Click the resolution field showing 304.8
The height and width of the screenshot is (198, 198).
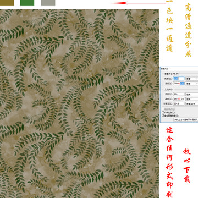point(179,104)
